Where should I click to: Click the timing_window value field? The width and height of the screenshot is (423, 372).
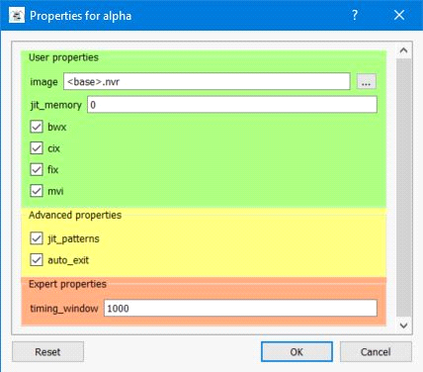[x=240, y=308]
